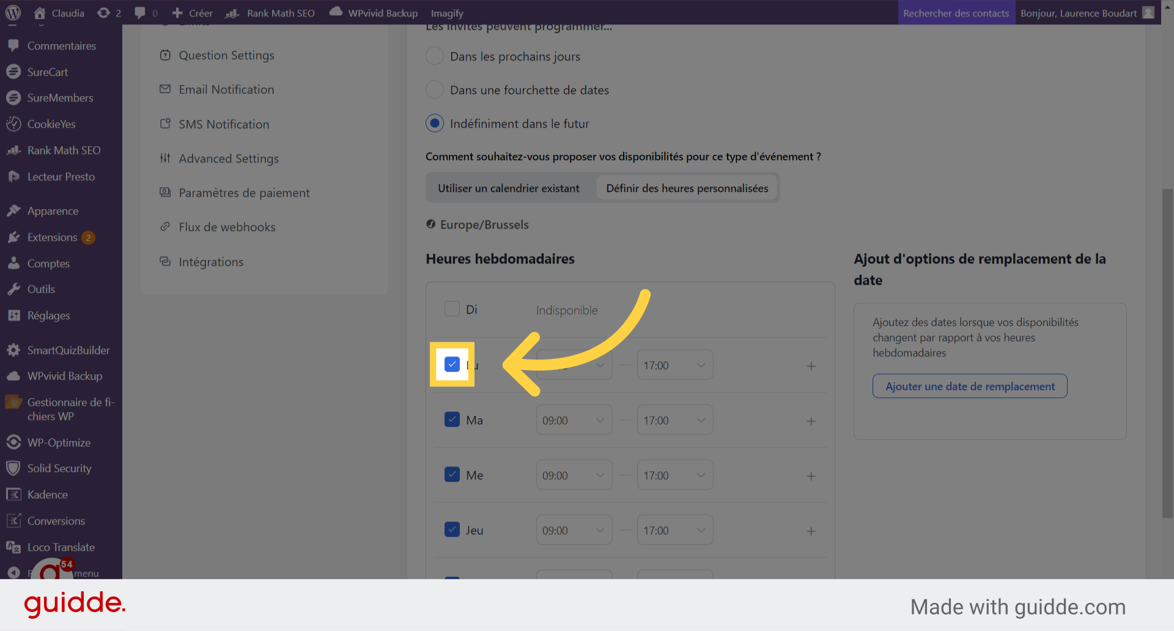Uncheck the Jeu (Thursday) checkbox
Screen dimensions: 1174x631
[x=452, y=530]
